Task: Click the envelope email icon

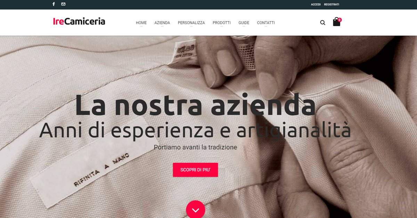Action: [x=63, y=4]
